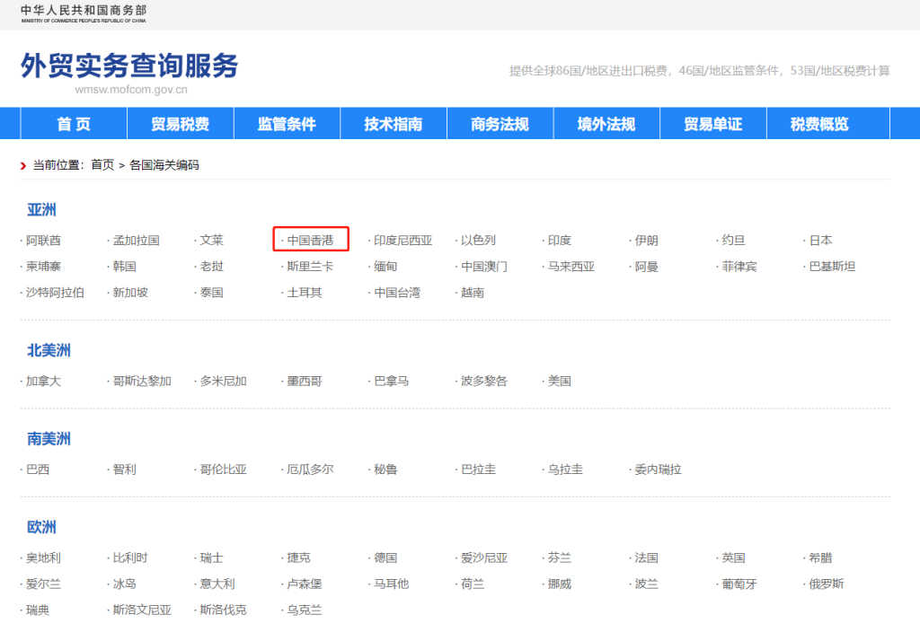Click the 美国 link
920x632 pixels.
560,381
